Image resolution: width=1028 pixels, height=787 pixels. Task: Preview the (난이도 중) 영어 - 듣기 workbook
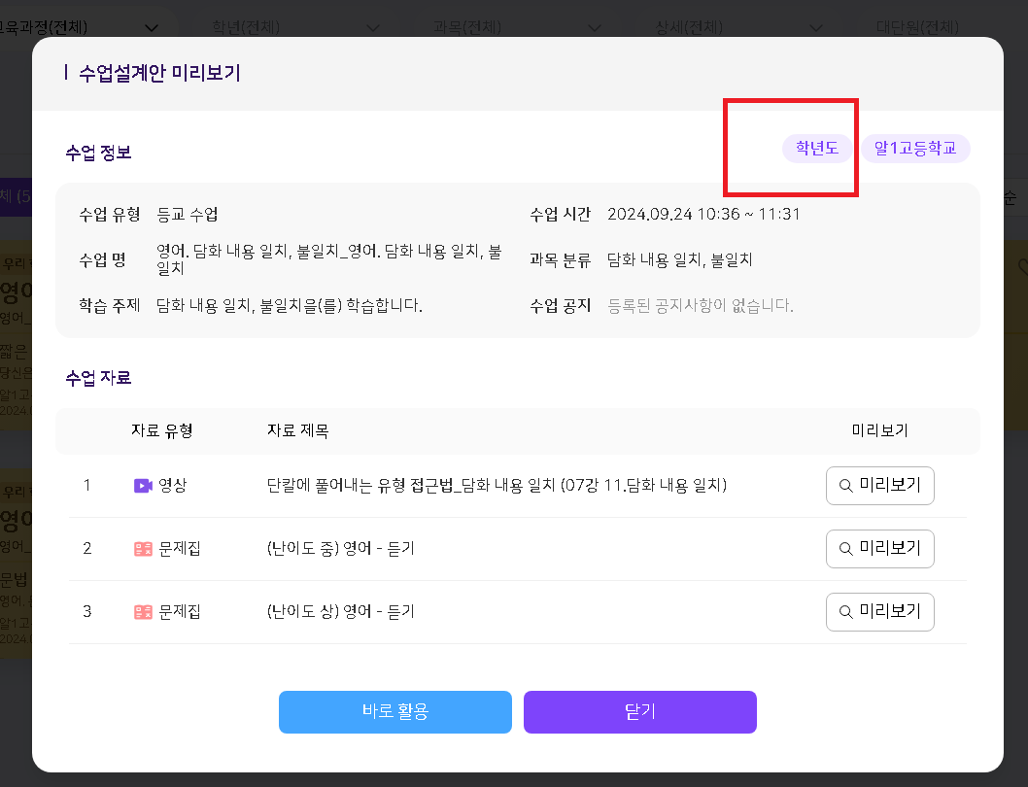(879, 549)
